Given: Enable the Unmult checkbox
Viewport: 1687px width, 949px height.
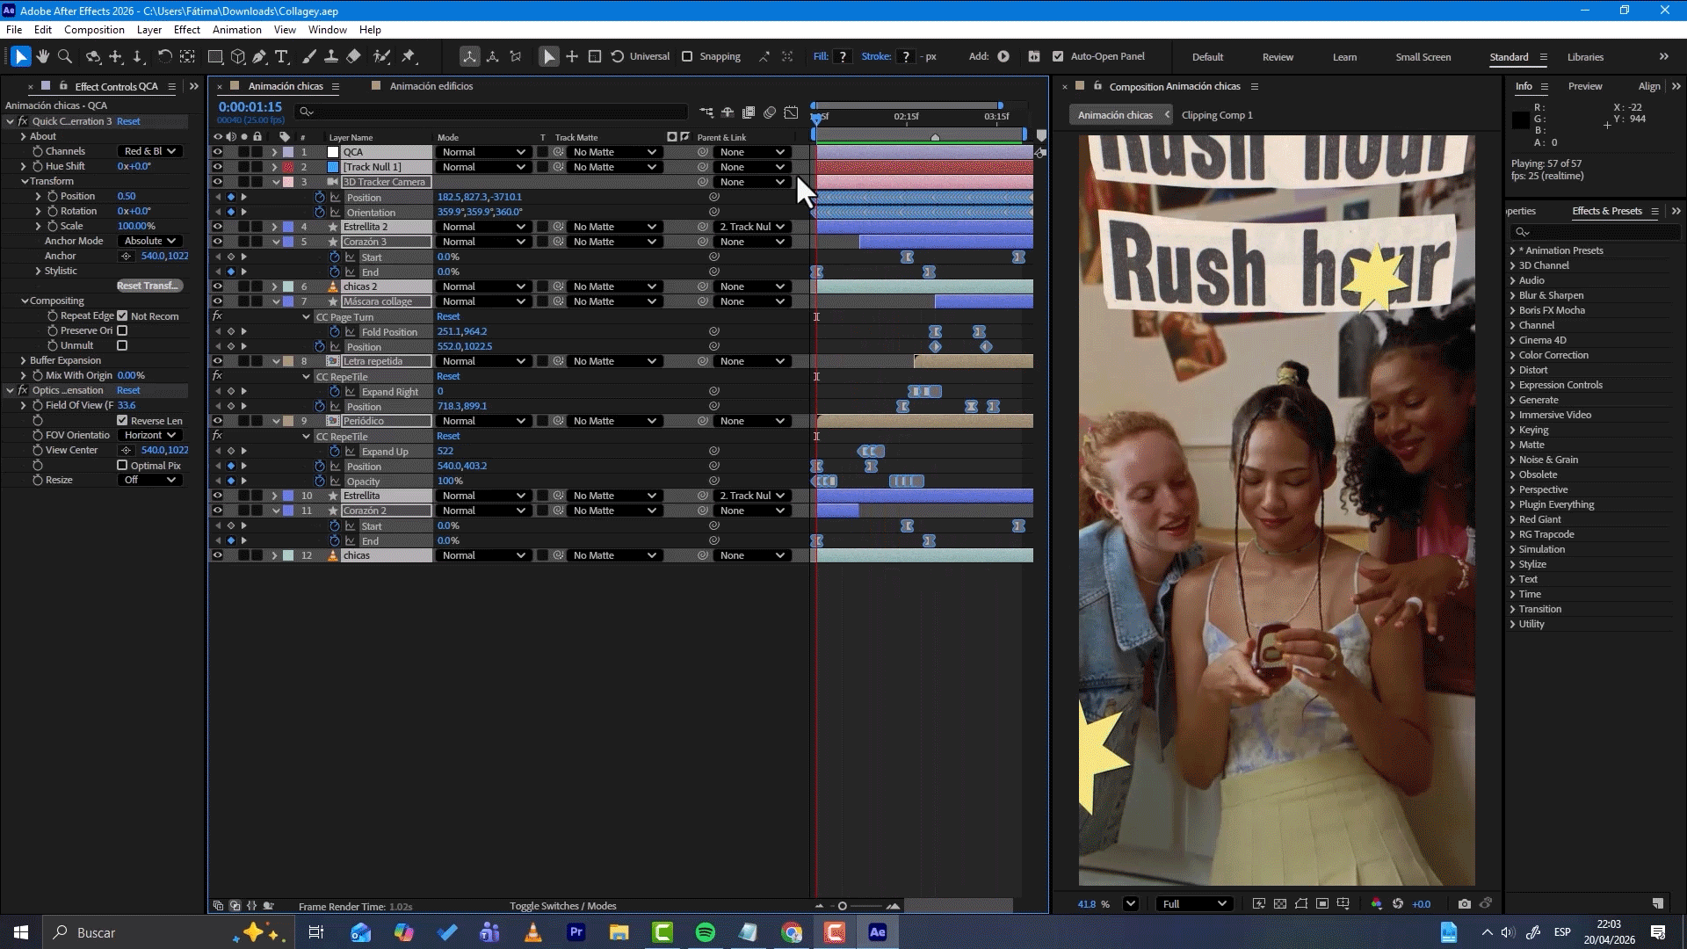Looking at the screenshot, I should [122, 345].
